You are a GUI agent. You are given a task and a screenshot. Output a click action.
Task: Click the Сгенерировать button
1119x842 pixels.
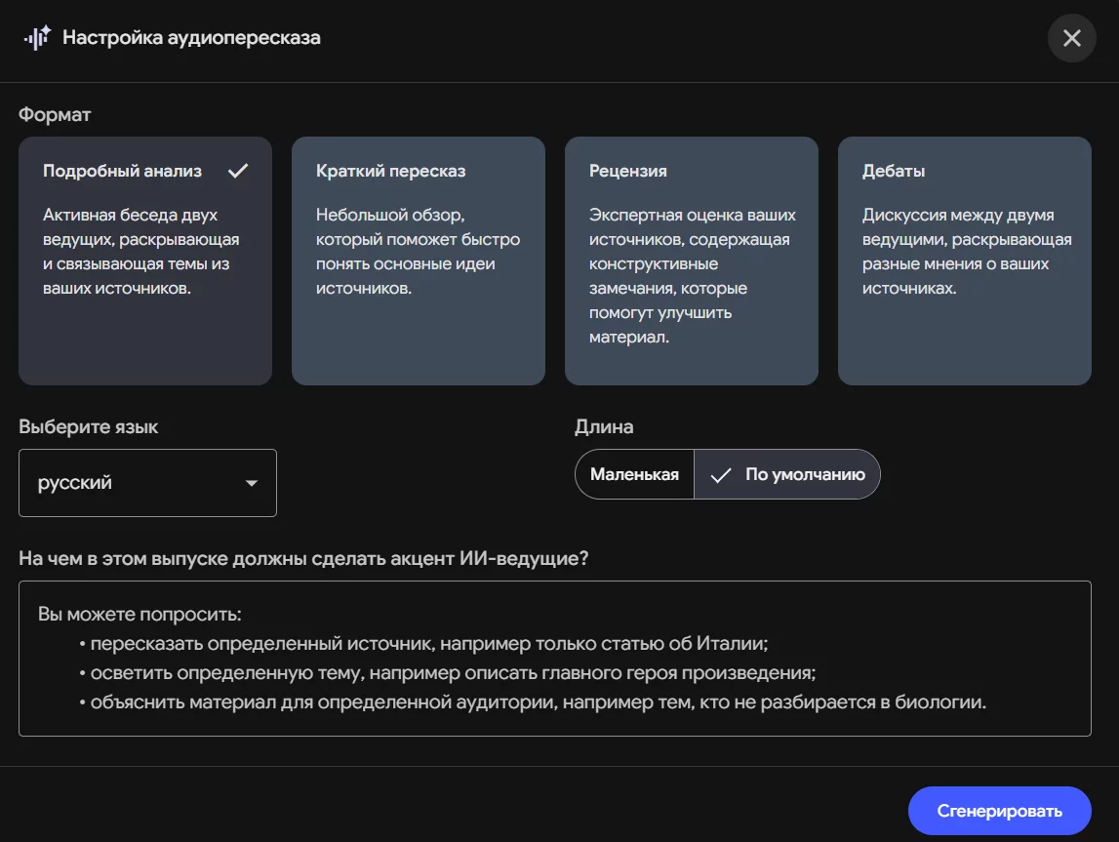pyautogui.click(x=999, y=811)
